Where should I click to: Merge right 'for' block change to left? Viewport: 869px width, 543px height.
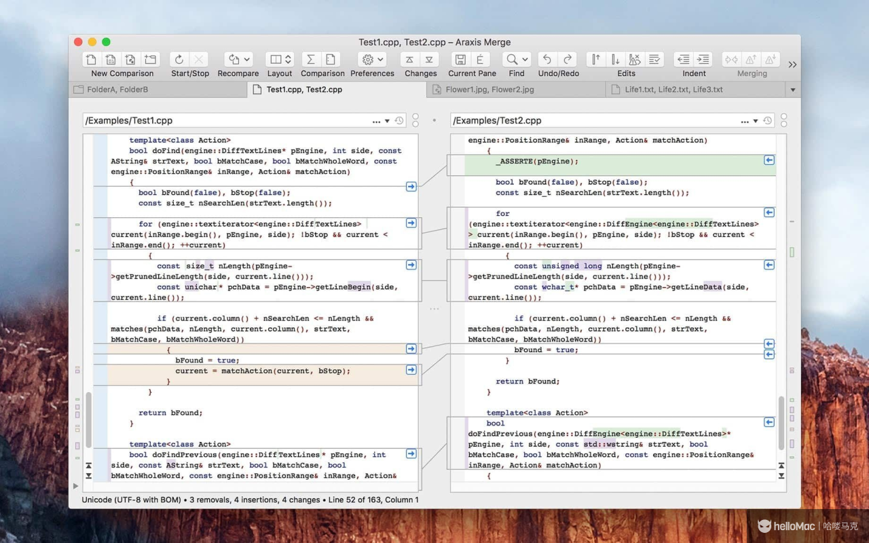769,212
